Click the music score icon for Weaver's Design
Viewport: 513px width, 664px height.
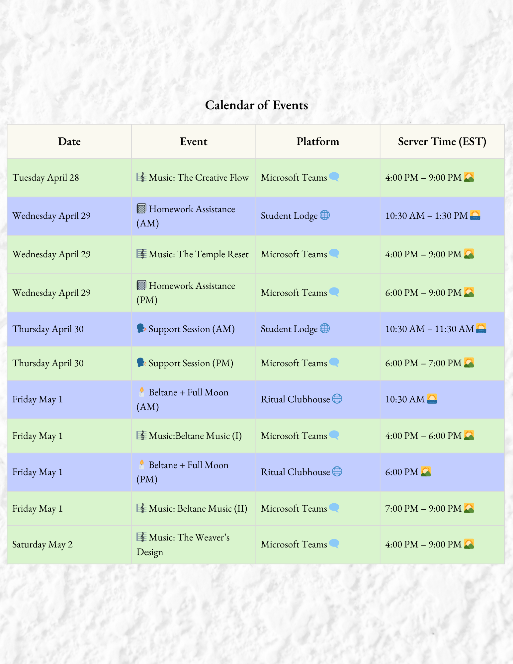141,537
